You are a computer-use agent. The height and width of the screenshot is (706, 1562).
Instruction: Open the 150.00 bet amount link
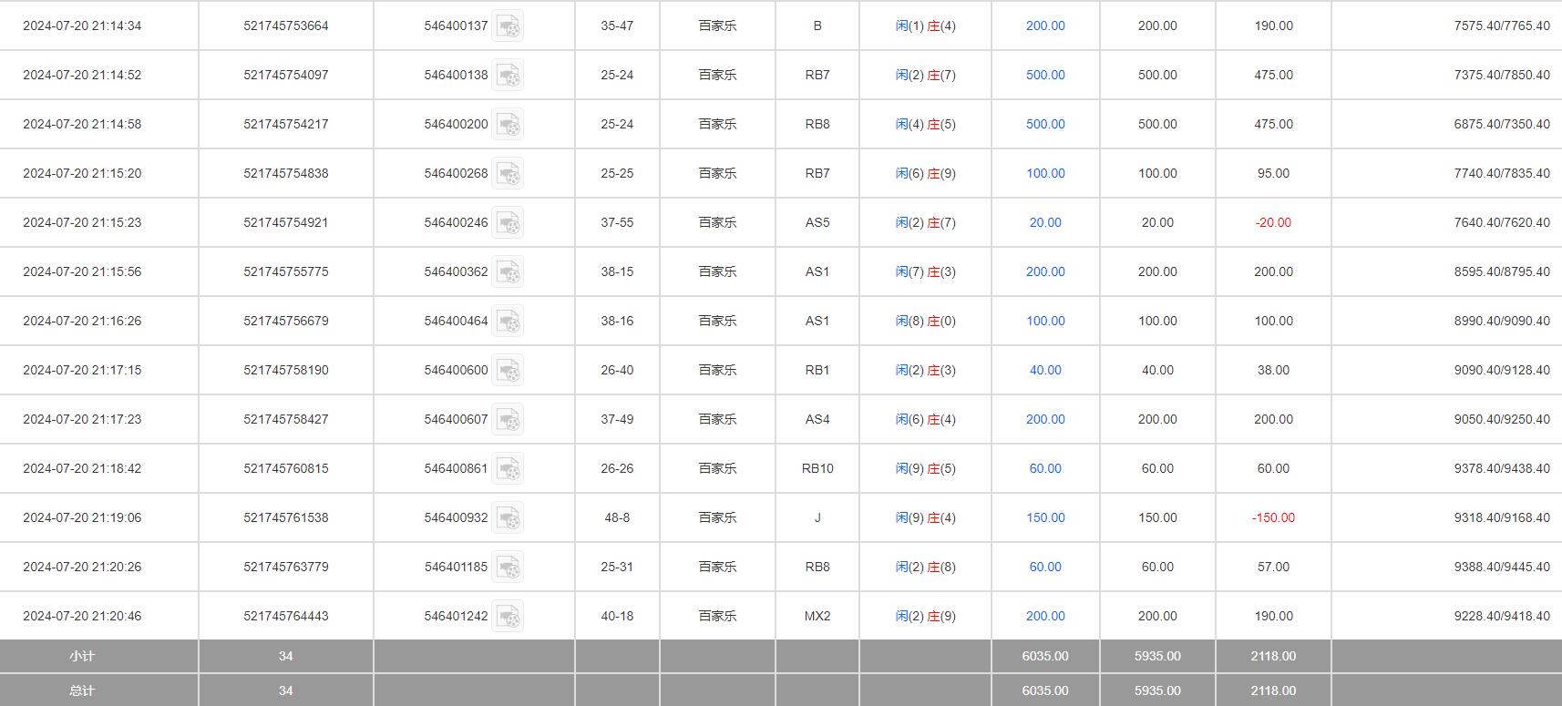point(1044,518)
